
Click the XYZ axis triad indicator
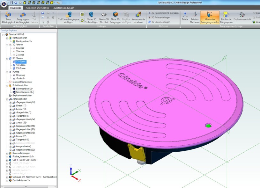coord(75,173)
